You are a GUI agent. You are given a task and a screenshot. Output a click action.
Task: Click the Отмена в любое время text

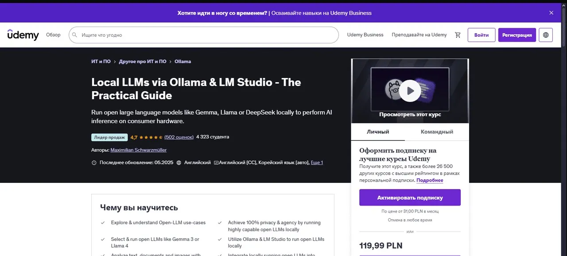pyautogui.click(x=410, y=220)
